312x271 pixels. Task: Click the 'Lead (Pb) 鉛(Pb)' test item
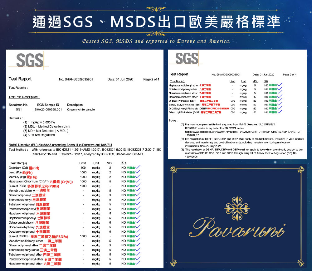pyautogui.click(x=21, y=172)
